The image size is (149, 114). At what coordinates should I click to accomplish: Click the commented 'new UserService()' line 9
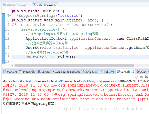click(x=62, y=25)
